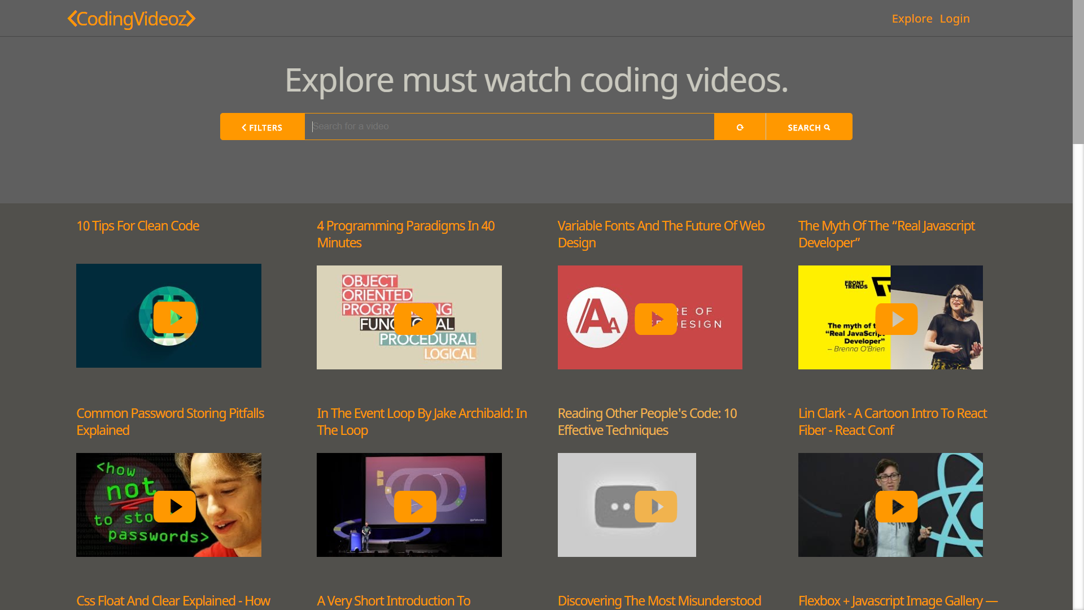The height and width of the screenshot is (610, 1084).
Task: Focus the Search for a video field
Action: [508, 127]
